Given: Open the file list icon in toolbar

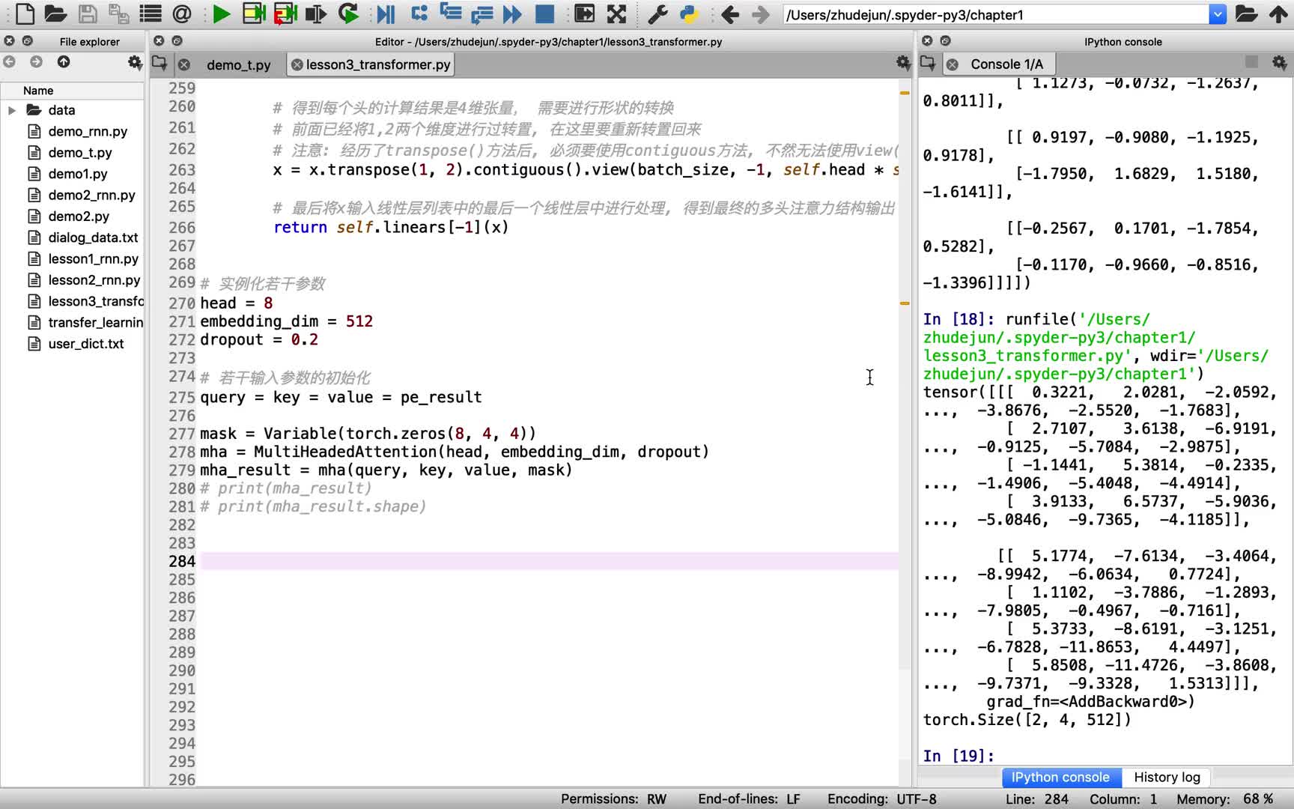Looking at the screenshot, I should (151, 13).
